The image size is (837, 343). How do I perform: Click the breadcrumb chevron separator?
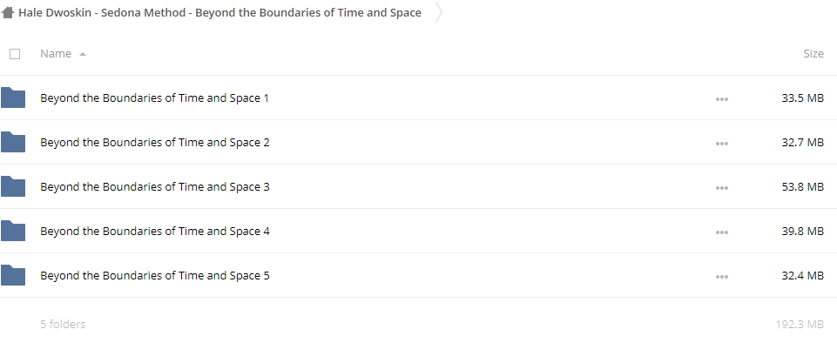pyautogui.click(x=439, y=13)
